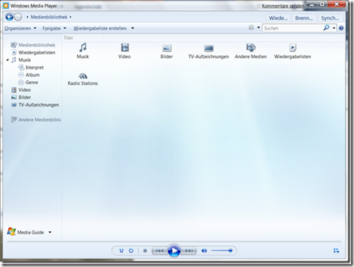
Task: Start playback with the Play button
Action: point(174,251)
